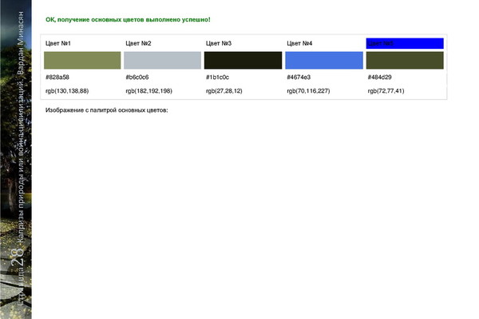479x319 pixels.
Task: Select hex code #b6c0c6
Action: click(x=137, y=77)
